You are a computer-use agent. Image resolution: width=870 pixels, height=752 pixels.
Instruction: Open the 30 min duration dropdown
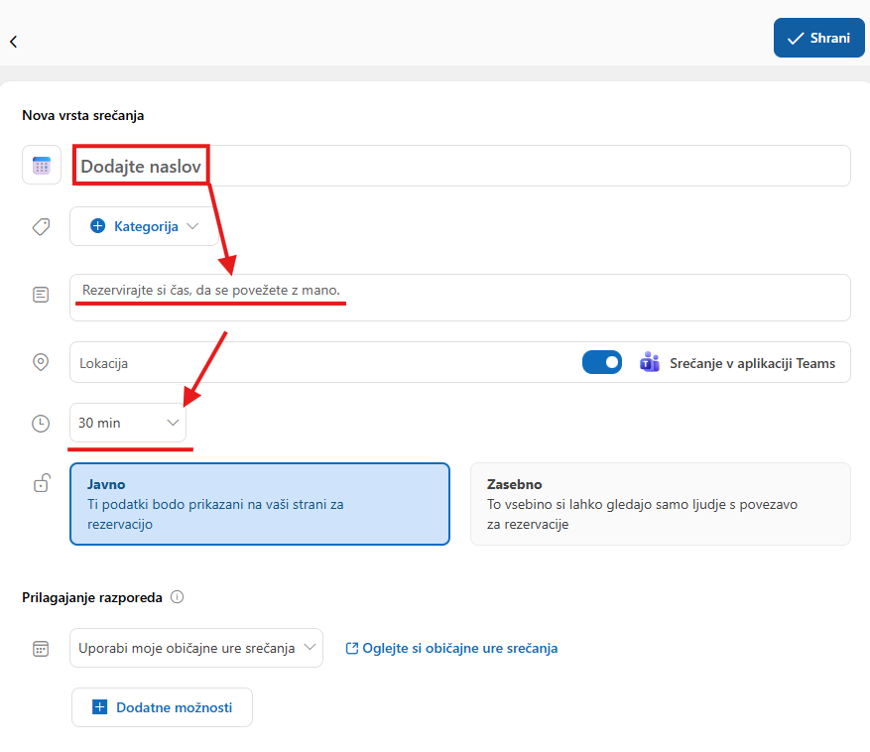click(128, 423)
